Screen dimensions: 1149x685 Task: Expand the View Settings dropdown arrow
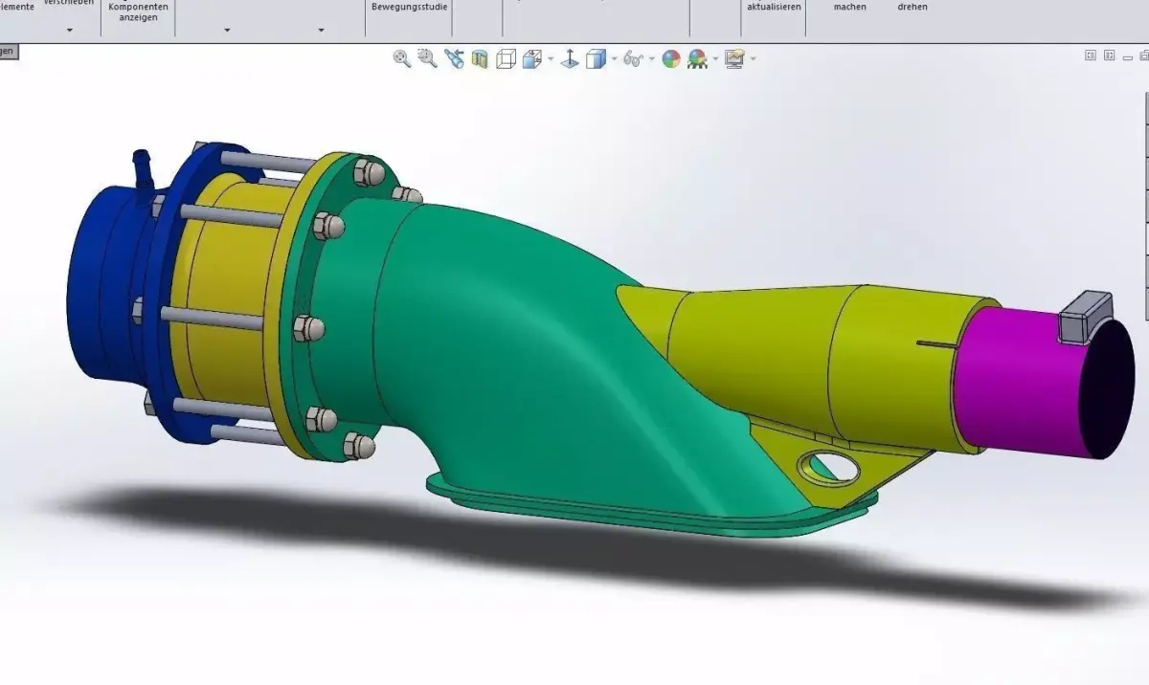coord(754,59)
